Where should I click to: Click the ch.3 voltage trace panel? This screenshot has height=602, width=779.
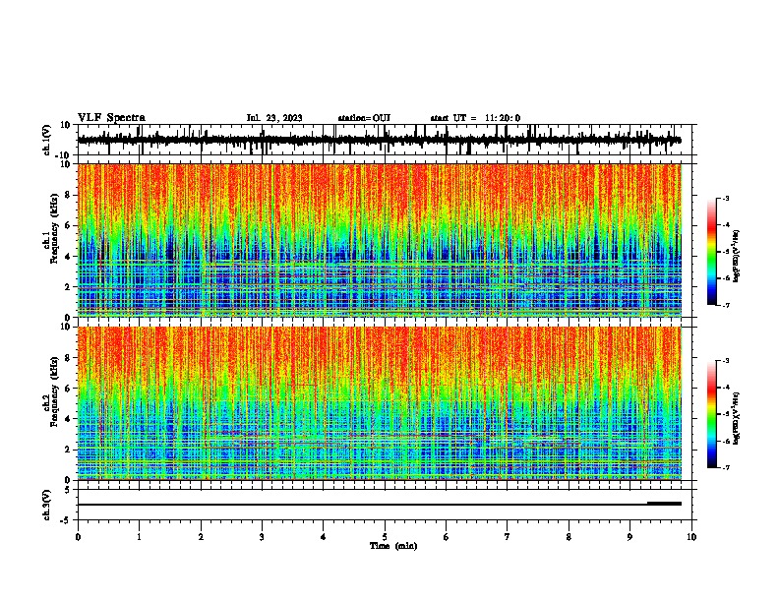385,505
